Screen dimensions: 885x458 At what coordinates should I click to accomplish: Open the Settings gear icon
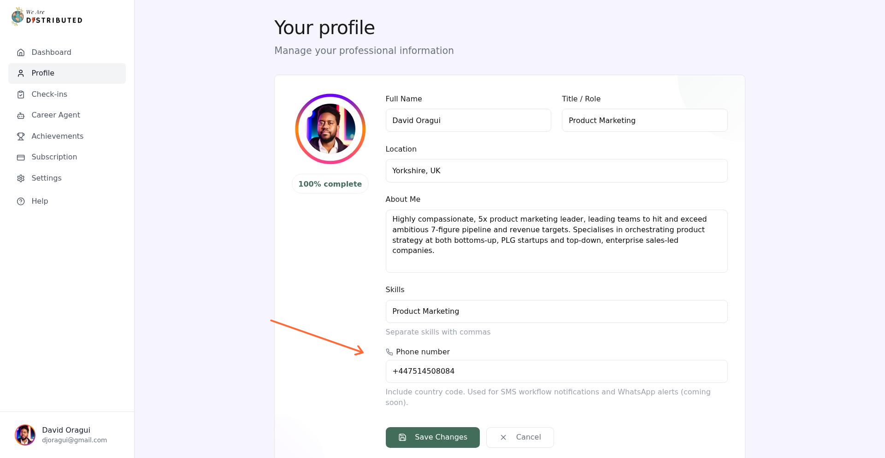[21, 178]
